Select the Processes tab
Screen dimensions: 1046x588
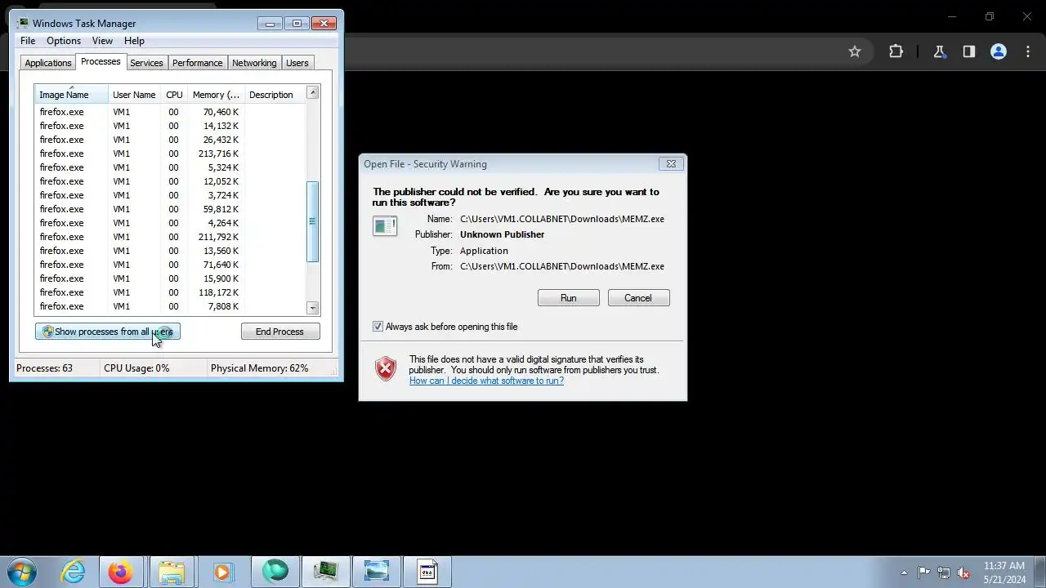point(101,62)
